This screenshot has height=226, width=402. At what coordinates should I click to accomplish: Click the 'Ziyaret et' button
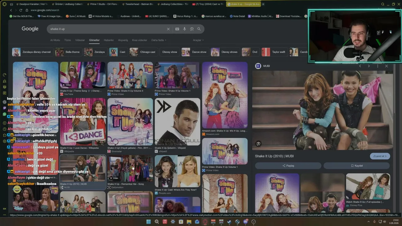click(x=380, y=156)
